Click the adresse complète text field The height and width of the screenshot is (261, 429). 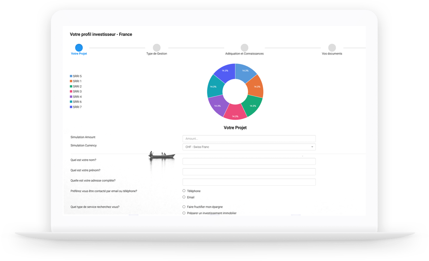249,182
